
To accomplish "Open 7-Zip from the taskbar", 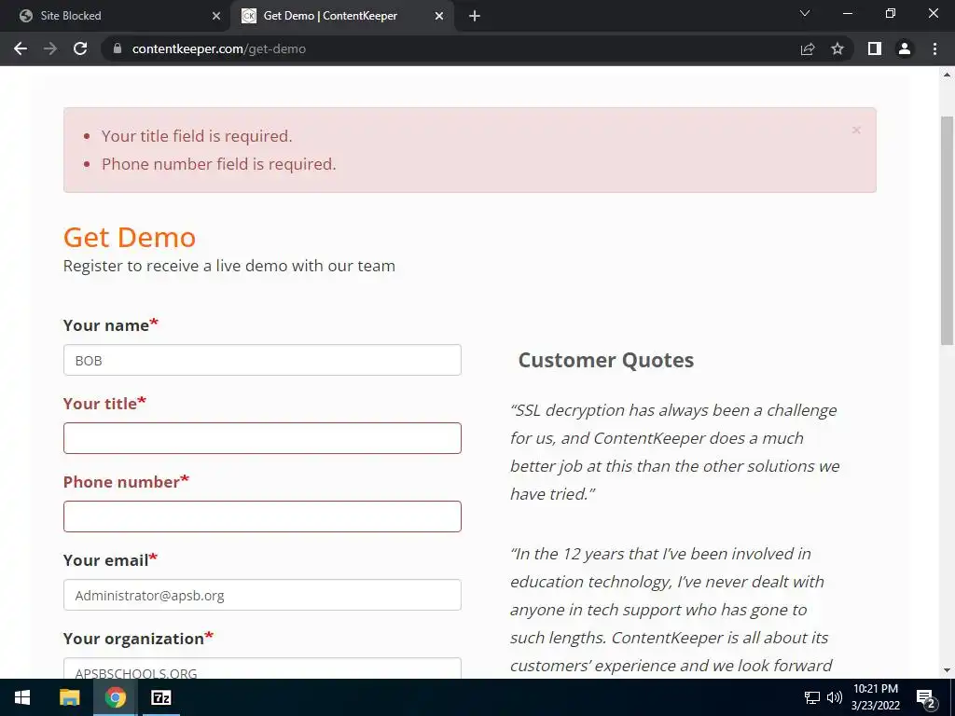I will click(160, 697).
